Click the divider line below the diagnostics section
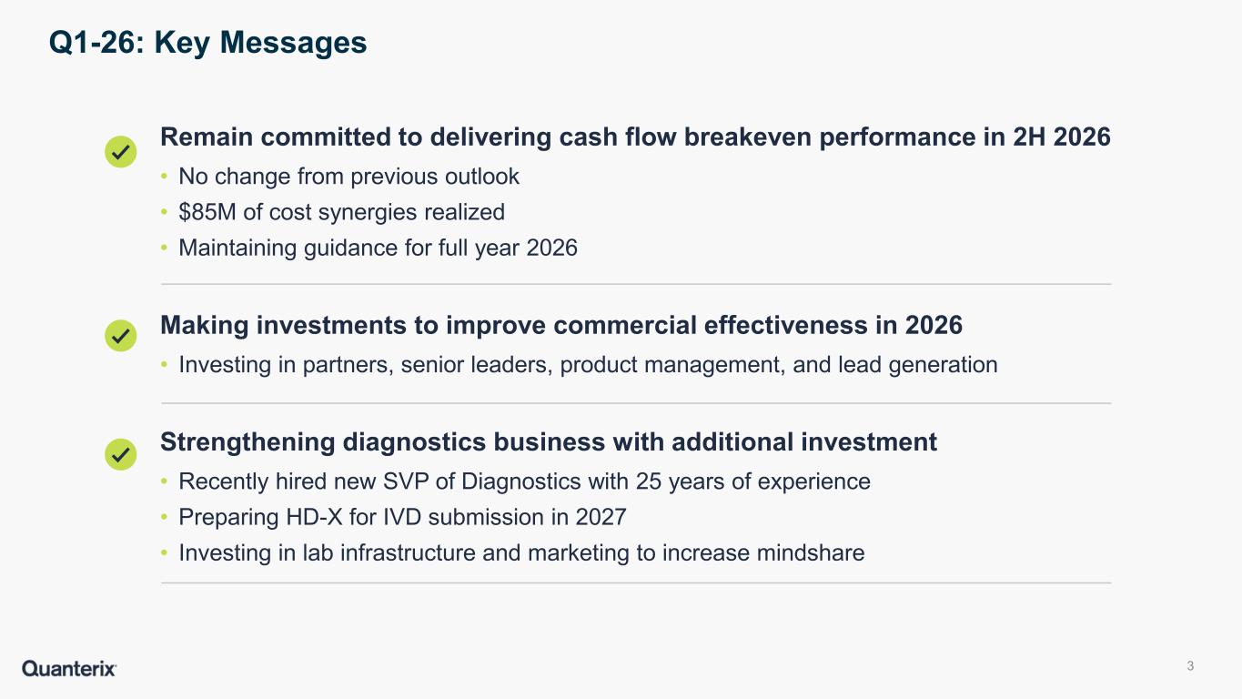1242x699 pixels. [x=636, y=582]
